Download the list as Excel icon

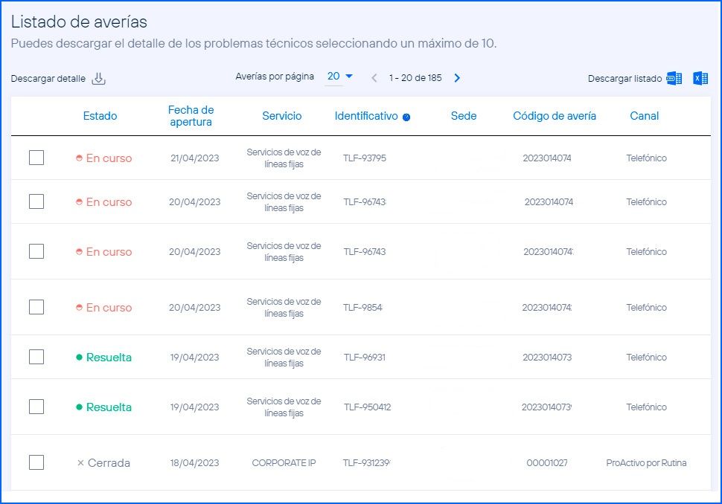click(x=700, y=79)
